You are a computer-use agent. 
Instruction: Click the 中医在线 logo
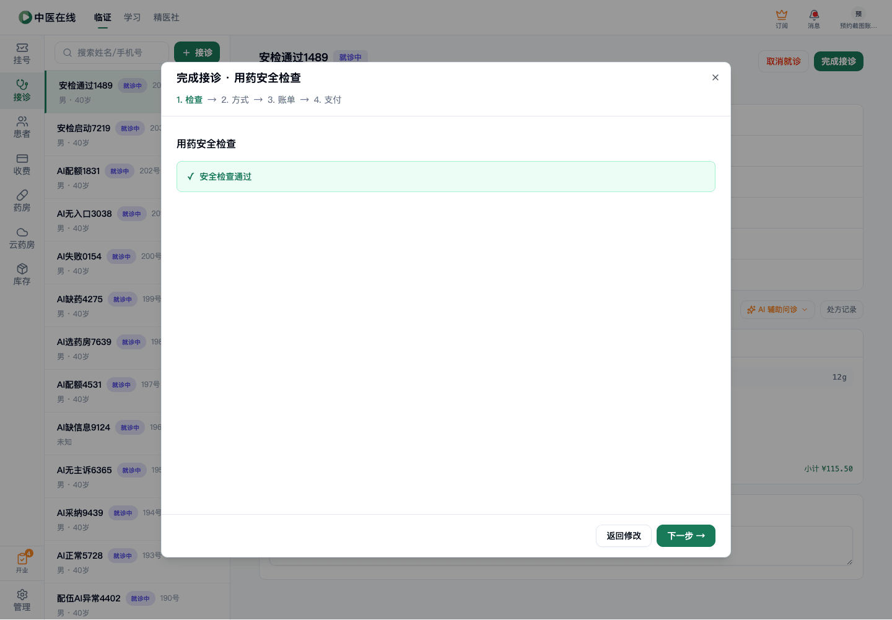47,17
